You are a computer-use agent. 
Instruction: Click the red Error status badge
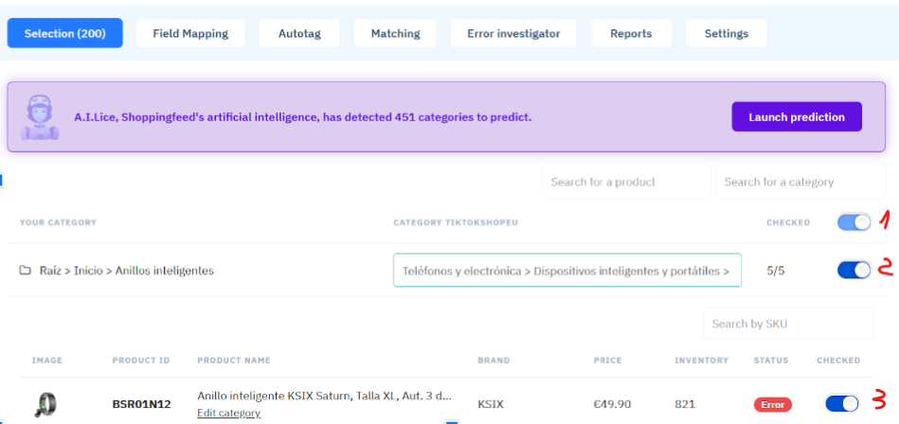pos(773,404)
